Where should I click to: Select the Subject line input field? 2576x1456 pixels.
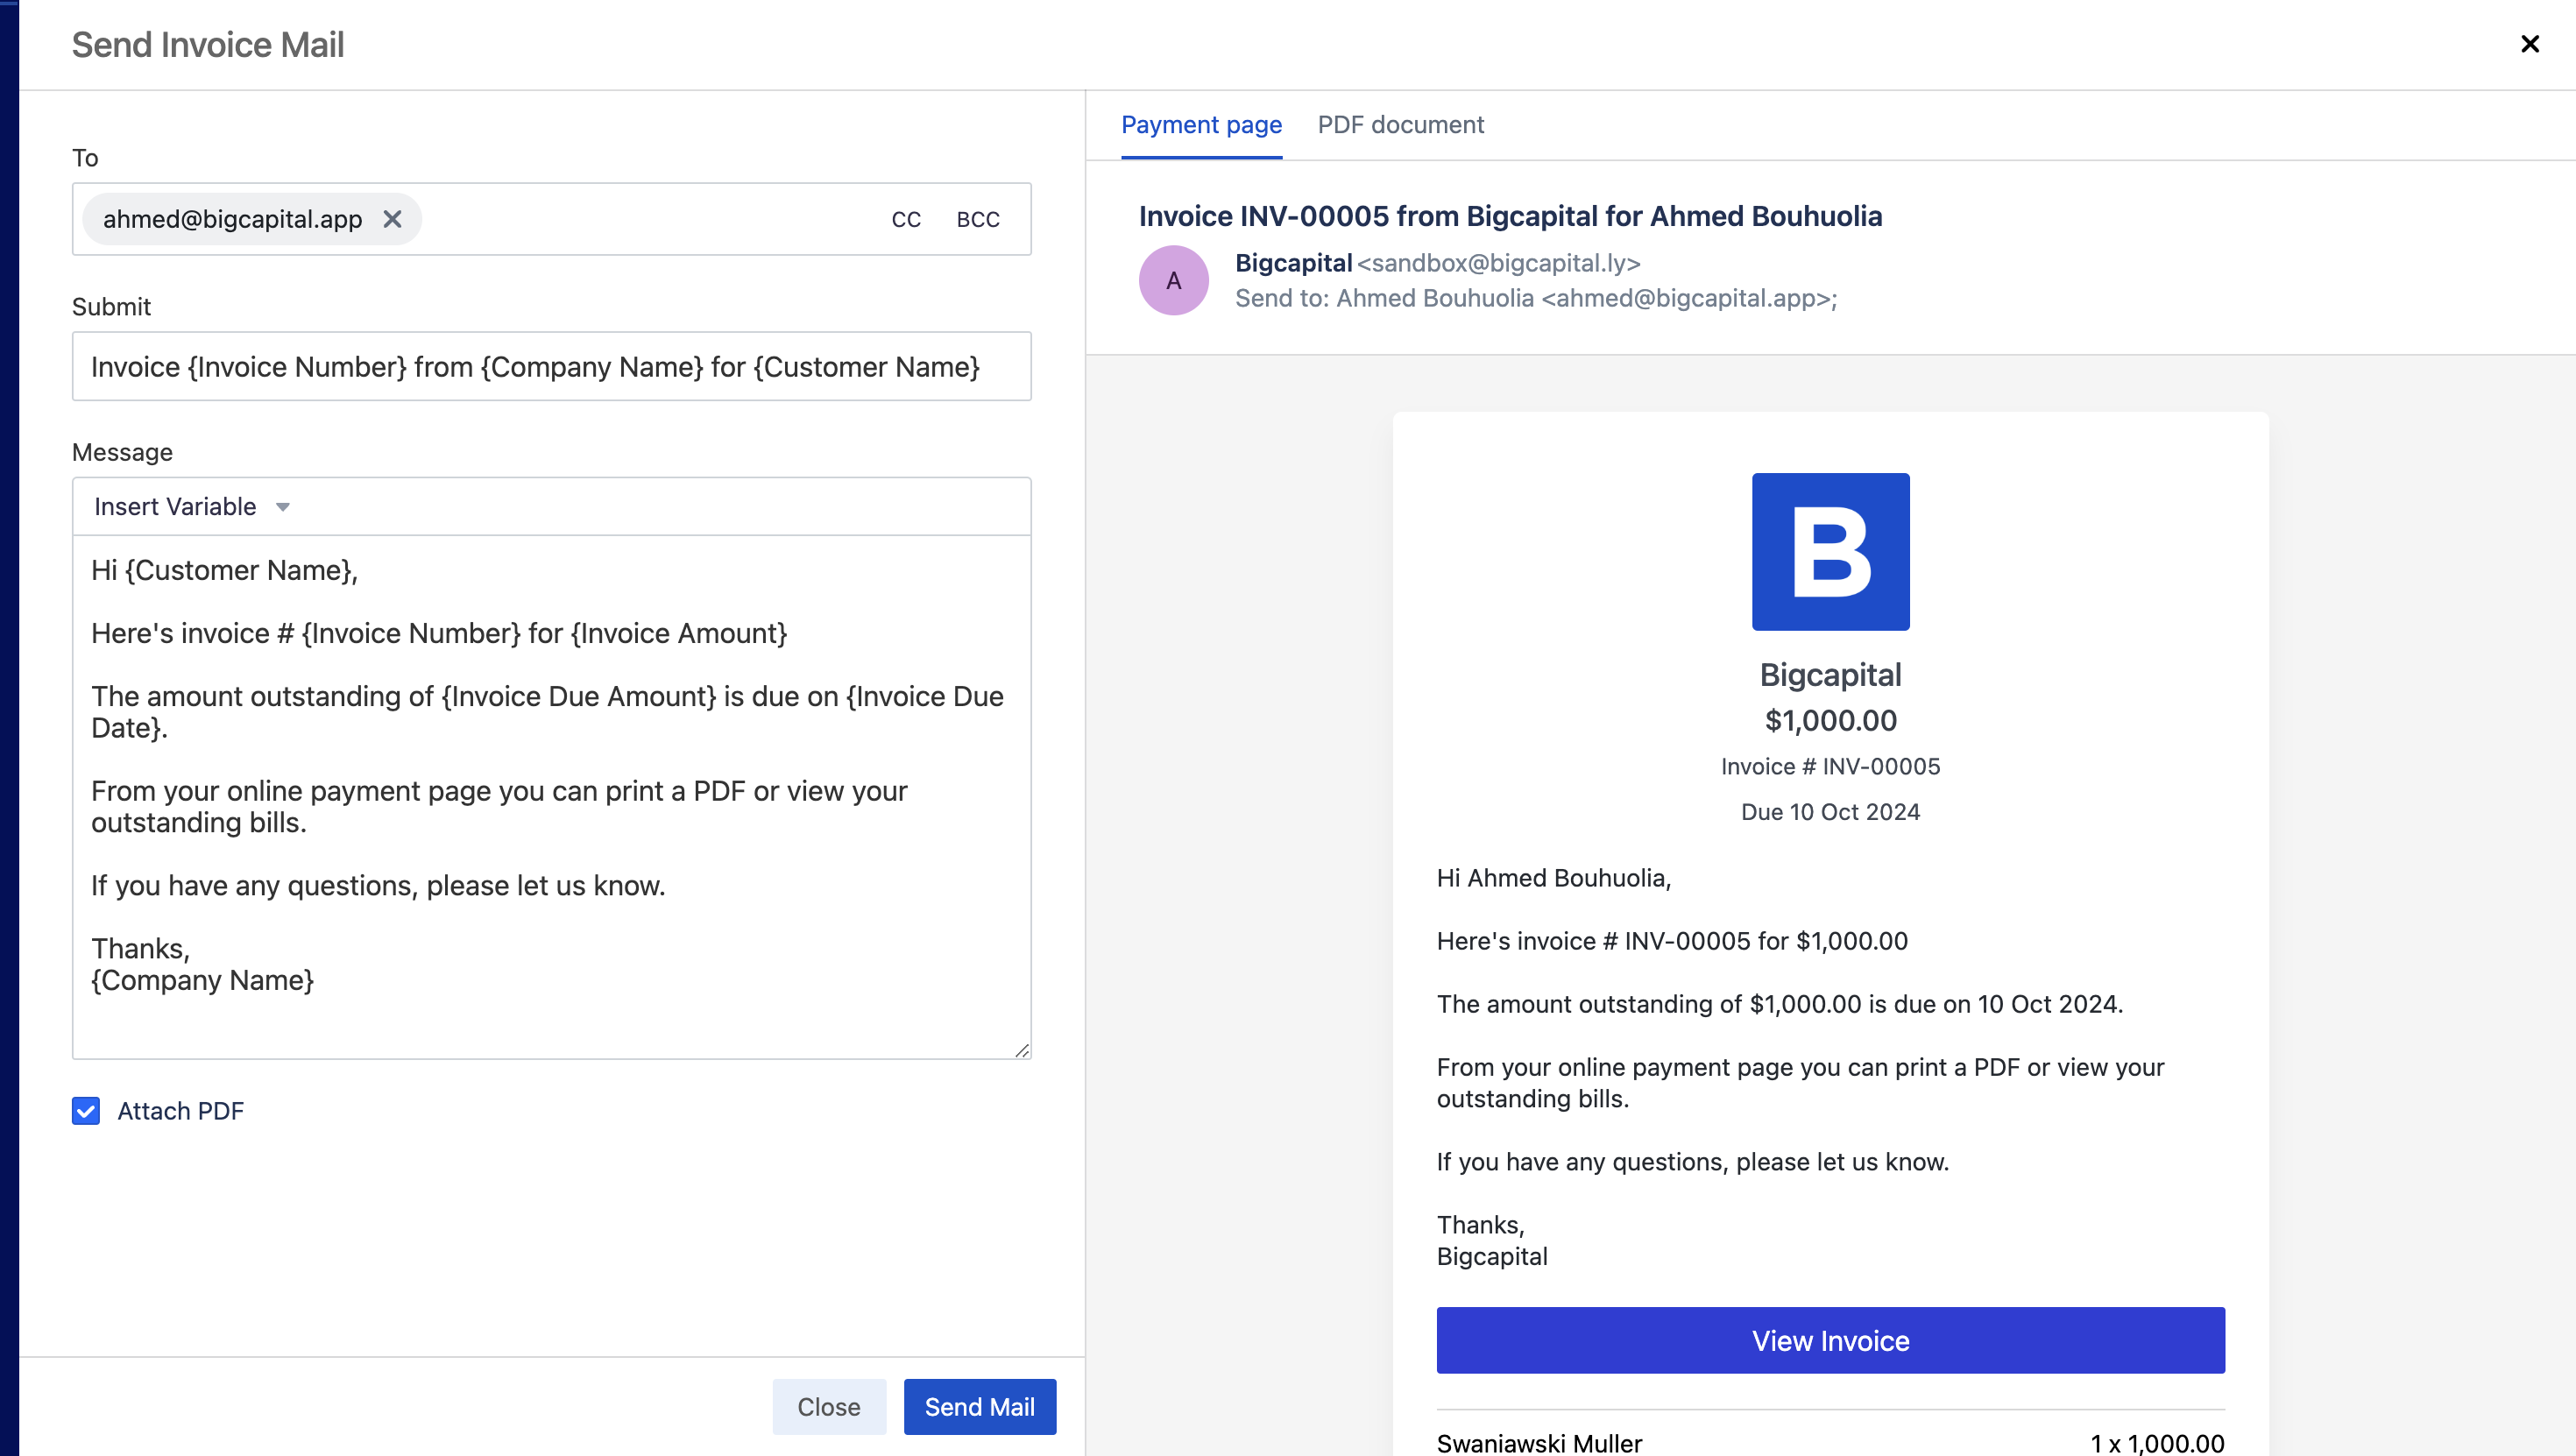tap(550, 366)
